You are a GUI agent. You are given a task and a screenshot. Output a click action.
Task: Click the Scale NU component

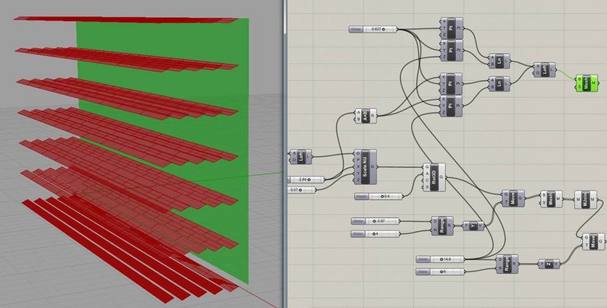[366, 166]
